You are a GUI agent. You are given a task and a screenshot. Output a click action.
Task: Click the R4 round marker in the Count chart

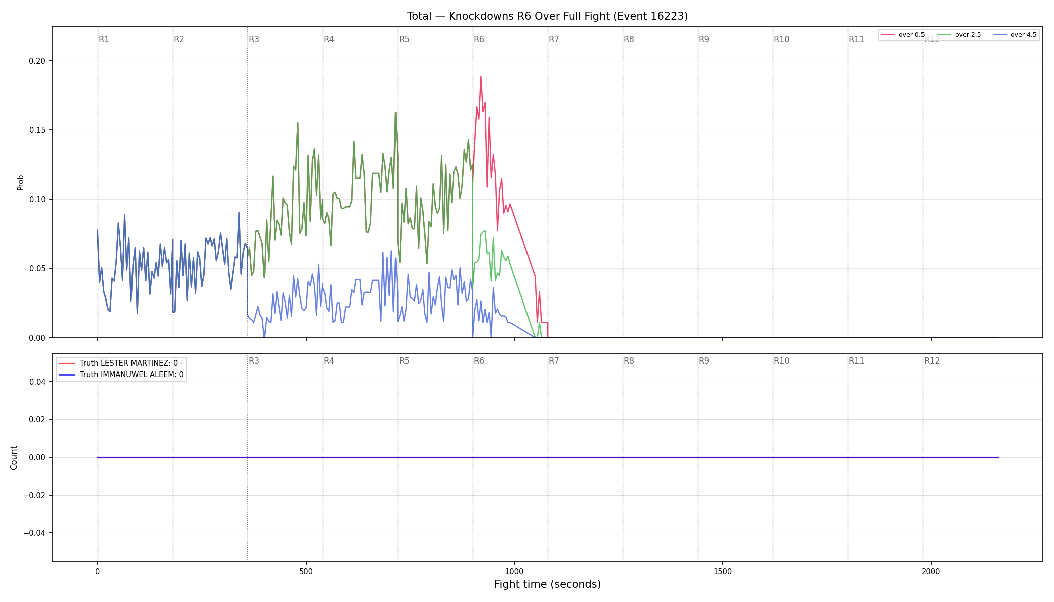coord(329,361)
